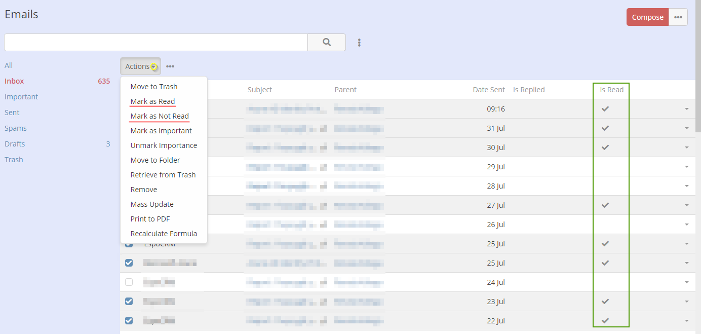The image size is (701, 334).
Task: Toggle the Actions dropdown button
Action: (x=140, y=66)
